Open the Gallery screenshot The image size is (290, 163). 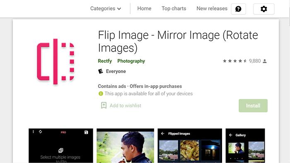coord(245,146)
